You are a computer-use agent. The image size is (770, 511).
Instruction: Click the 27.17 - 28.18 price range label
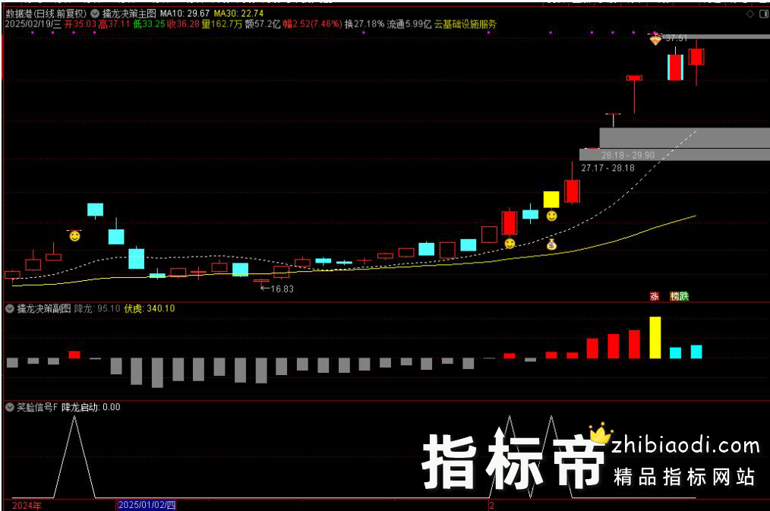click(x=608, y=168)
